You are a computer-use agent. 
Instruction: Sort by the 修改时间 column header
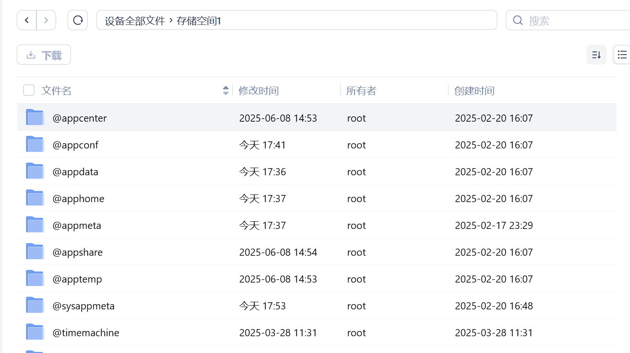(258, 91)
